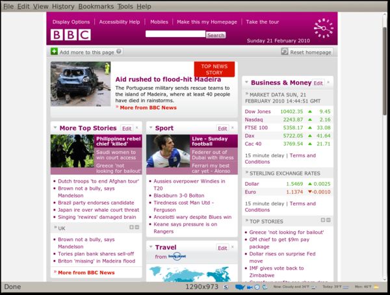Open the File menu

click(8, 6)
